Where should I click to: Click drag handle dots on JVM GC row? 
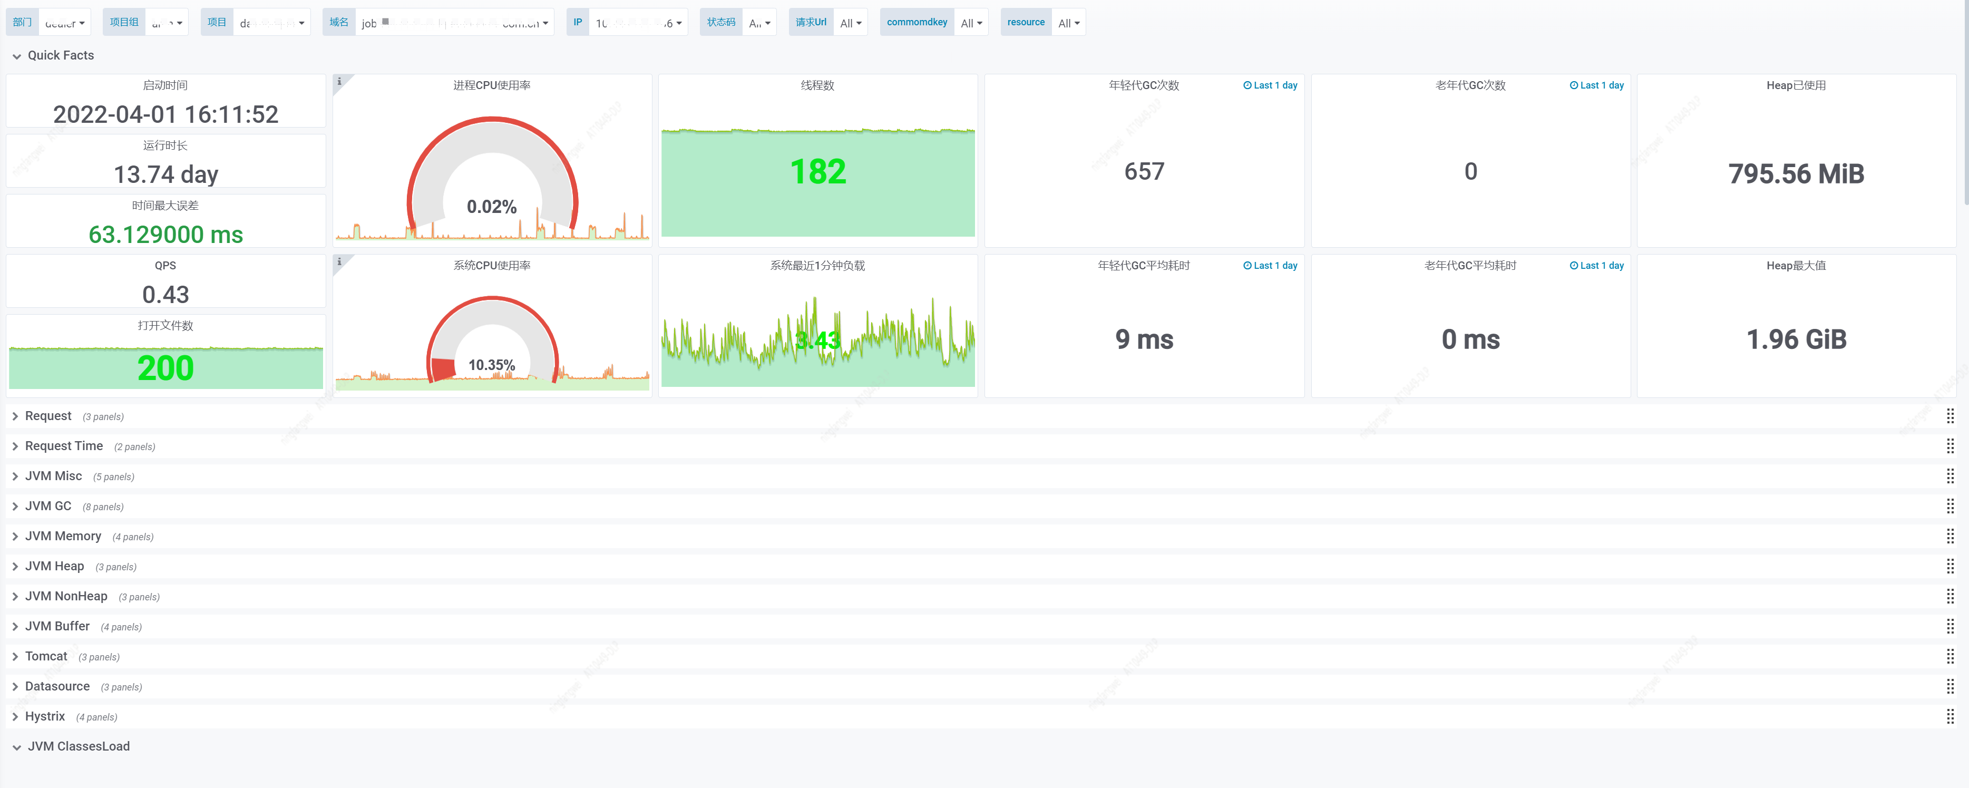click(x=1950, y=506)
